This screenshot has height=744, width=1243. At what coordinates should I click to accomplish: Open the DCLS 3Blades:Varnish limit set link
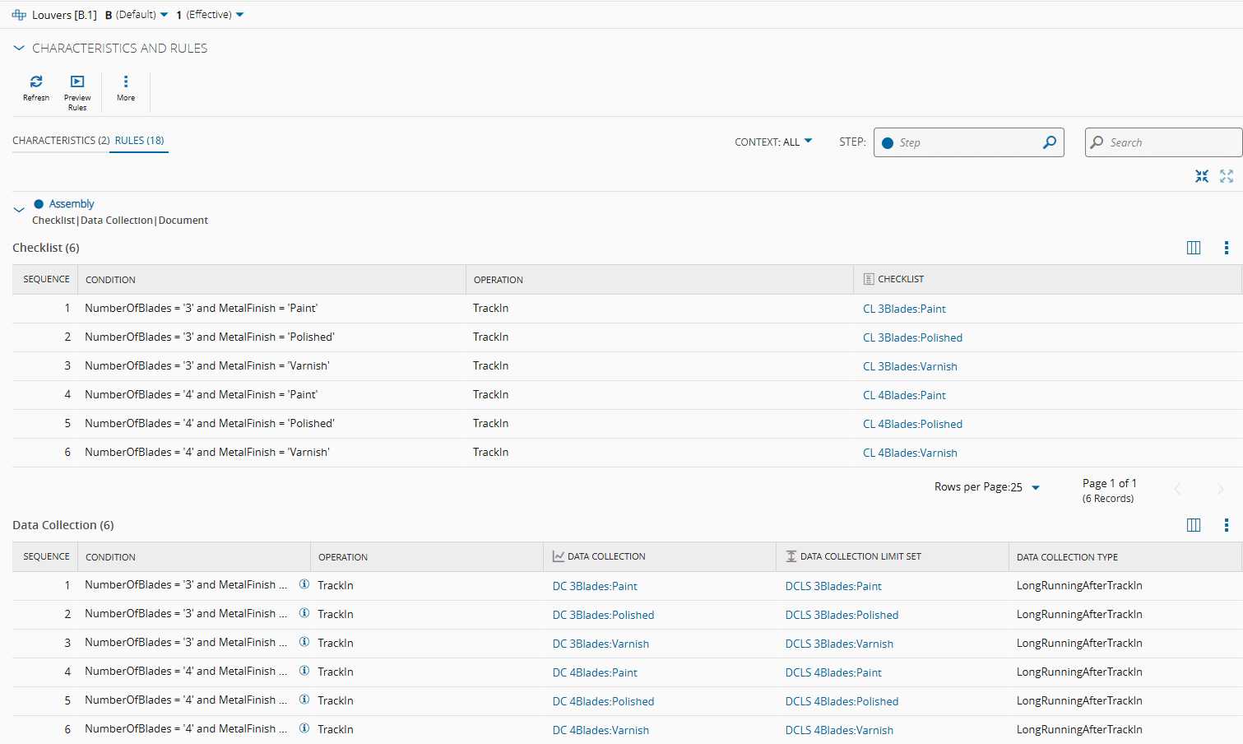click(x=839, y=643)
